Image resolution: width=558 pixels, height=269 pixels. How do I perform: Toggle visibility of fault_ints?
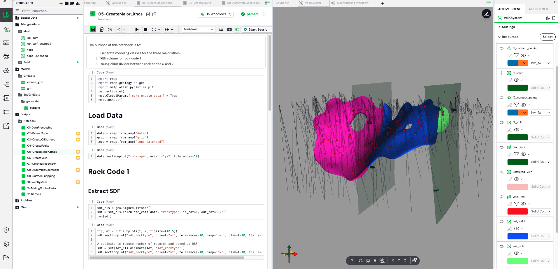(501, 147)
